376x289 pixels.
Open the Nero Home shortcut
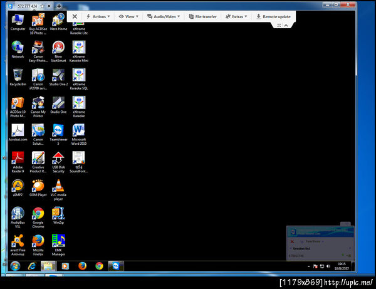[x=58, y=23]
